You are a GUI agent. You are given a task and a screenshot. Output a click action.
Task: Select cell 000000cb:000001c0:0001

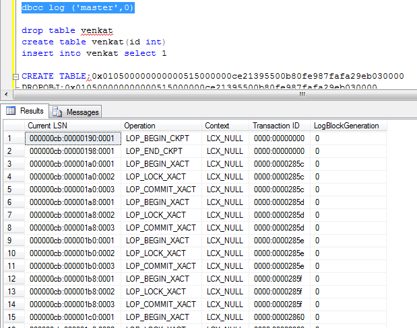[x=73, y=317]
